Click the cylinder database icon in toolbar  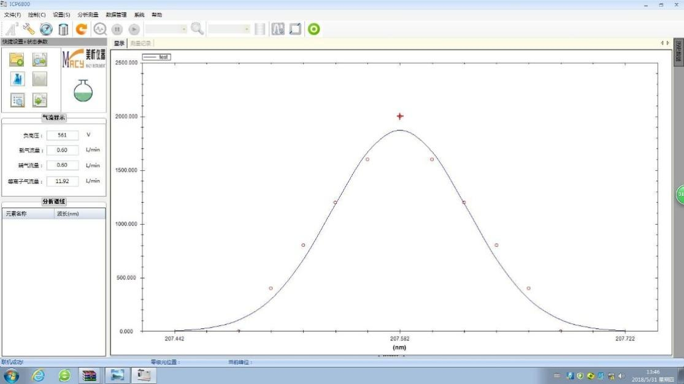(63, 29)
